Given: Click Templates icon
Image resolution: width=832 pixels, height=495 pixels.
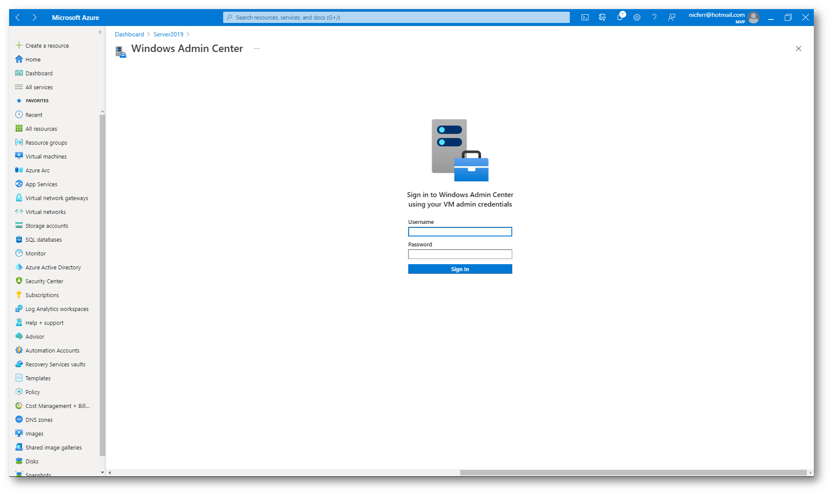Looking at the screenshot, I should (19, 378).
